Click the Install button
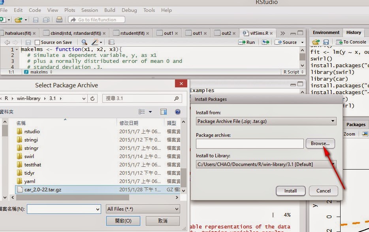Screen dimensions: 369x232 [x=291, y=191]
